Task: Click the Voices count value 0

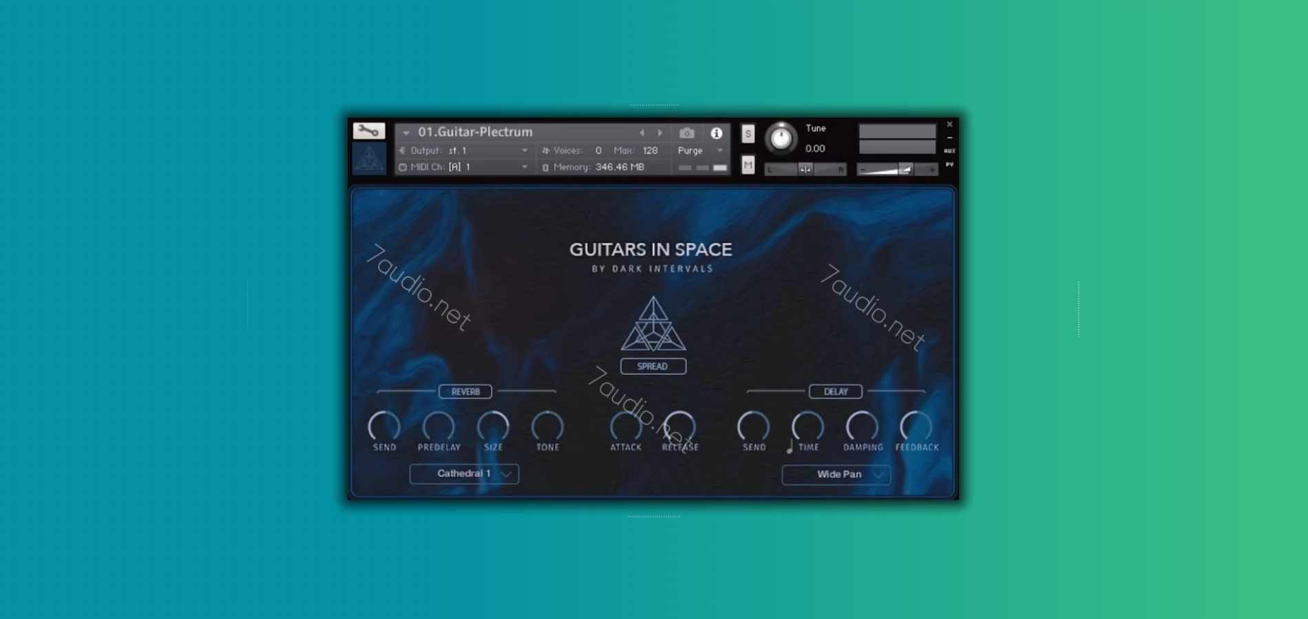Action: (x=598, y=151)
